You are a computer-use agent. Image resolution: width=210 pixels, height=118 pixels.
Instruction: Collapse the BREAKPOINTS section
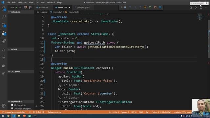coord(21,102)
